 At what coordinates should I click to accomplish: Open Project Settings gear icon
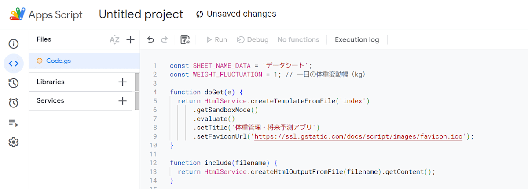pos(14,143)
